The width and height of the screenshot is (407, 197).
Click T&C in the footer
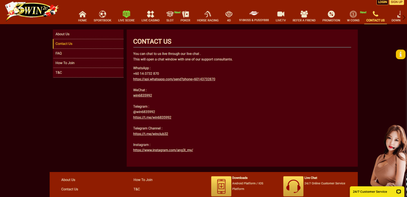tap(137, 189)
